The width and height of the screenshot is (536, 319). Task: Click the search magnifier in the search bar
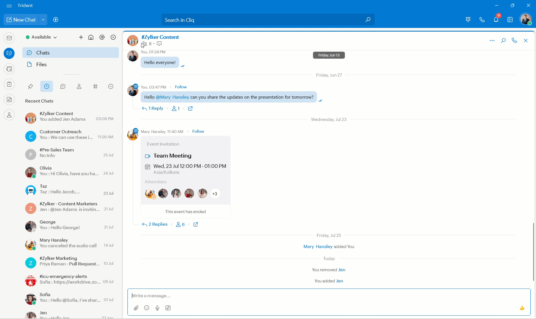point(368,20)
